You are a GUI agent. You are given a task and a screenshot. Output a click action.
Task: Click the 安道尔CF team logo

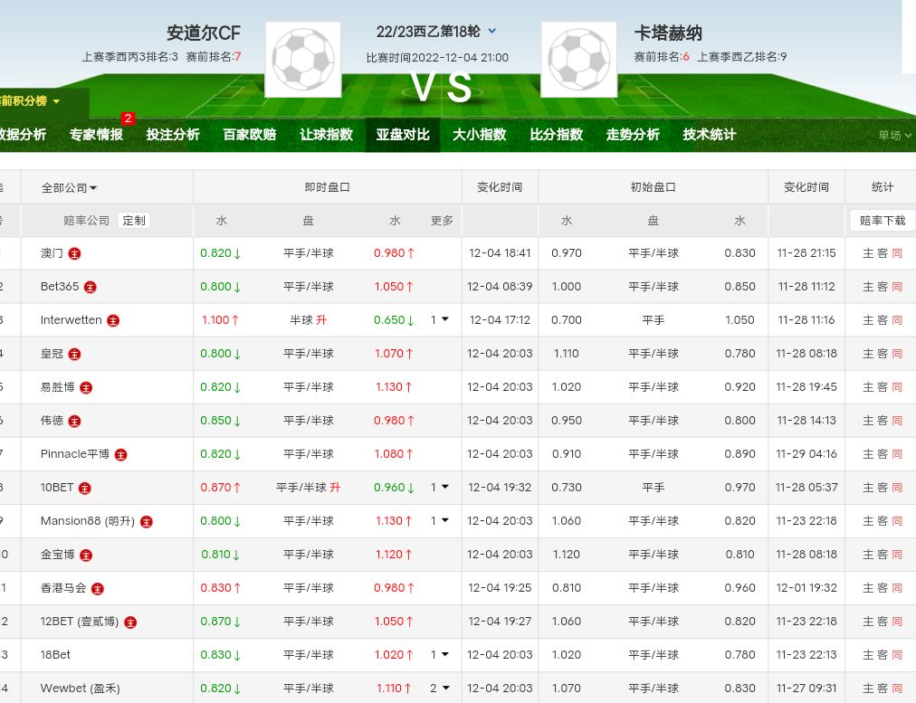tap(302, 60)
